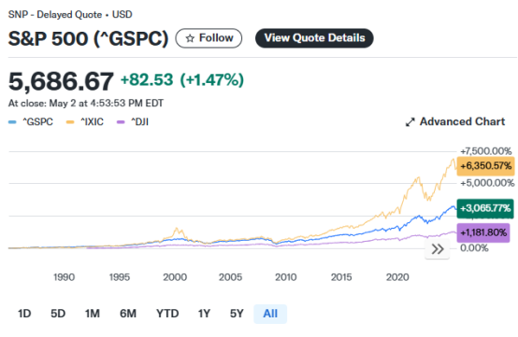Toggle the ^IXIC series label

tap(93, 122)
